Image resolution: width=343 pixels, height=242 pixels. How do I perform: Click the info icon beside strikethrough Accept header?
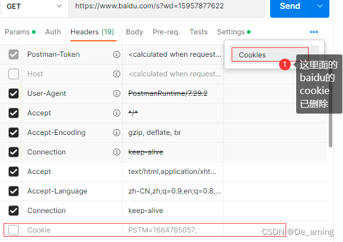pyautogui.click(x=117, y=113)
